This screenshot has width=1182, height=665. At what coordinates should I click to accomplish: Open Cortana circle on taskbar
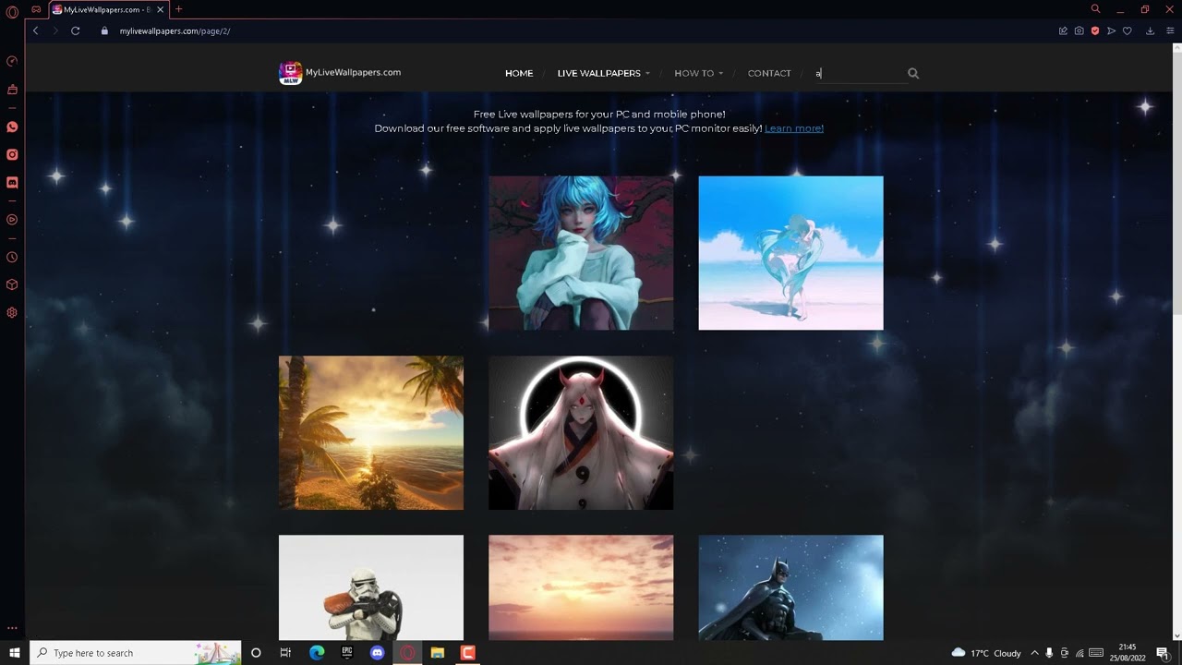click(x=256, y=653)
